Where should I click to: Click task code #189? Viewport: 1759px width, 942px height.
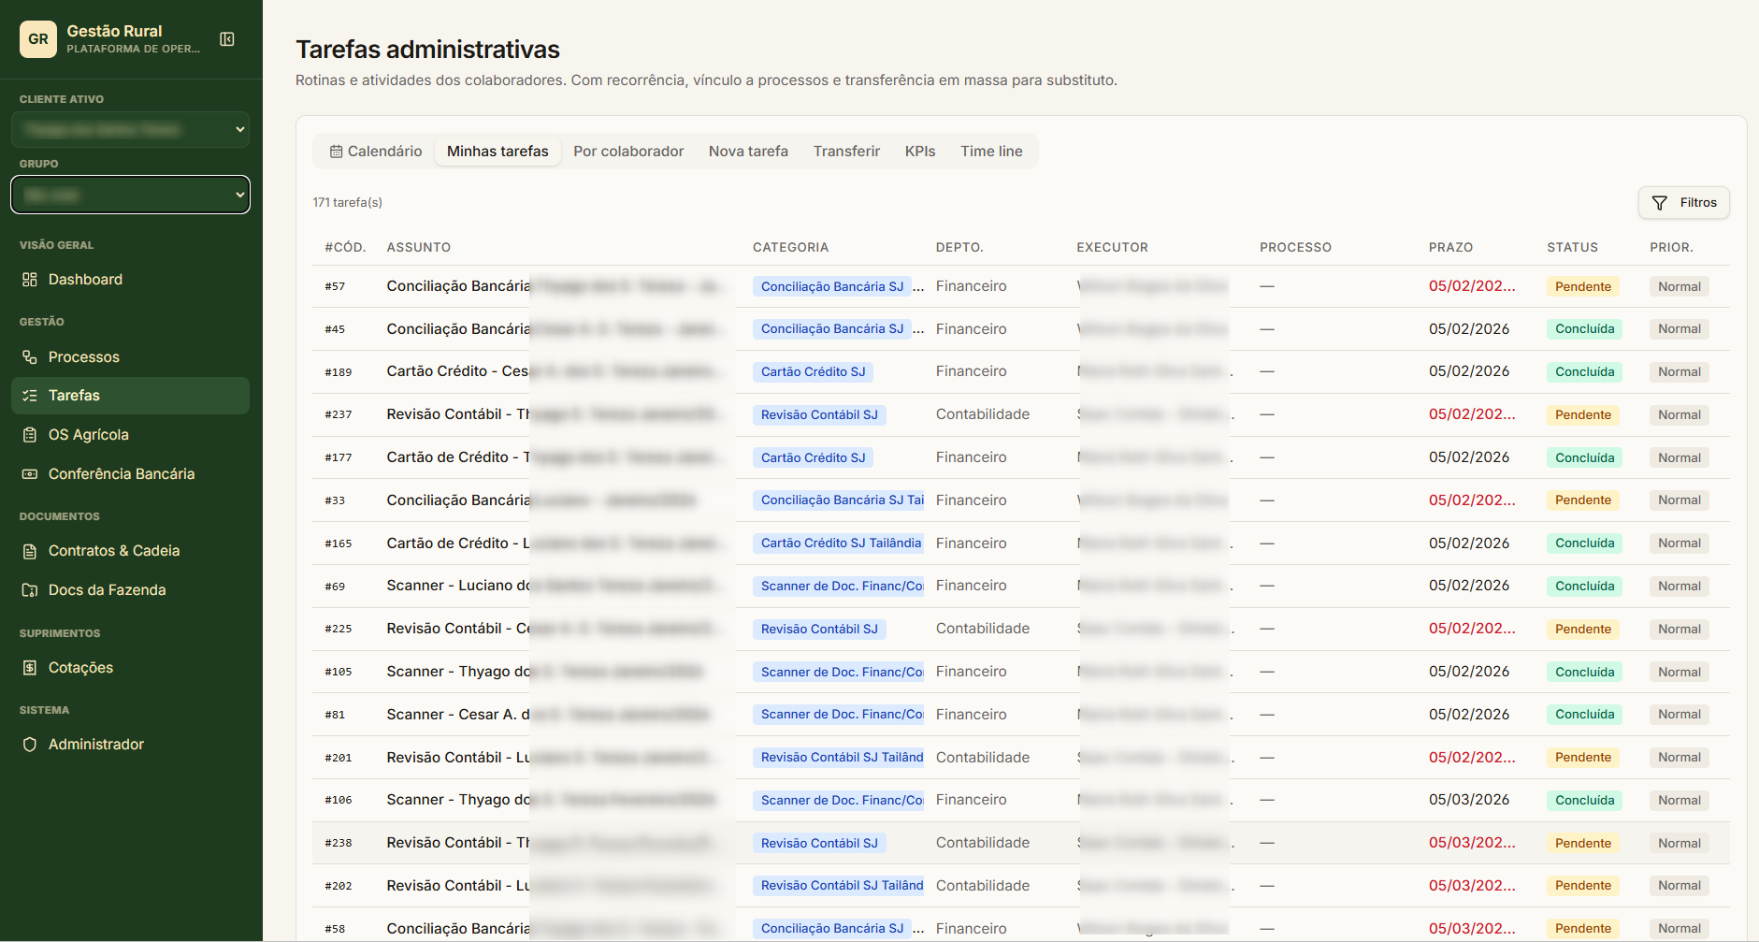(x=339, y=372)
